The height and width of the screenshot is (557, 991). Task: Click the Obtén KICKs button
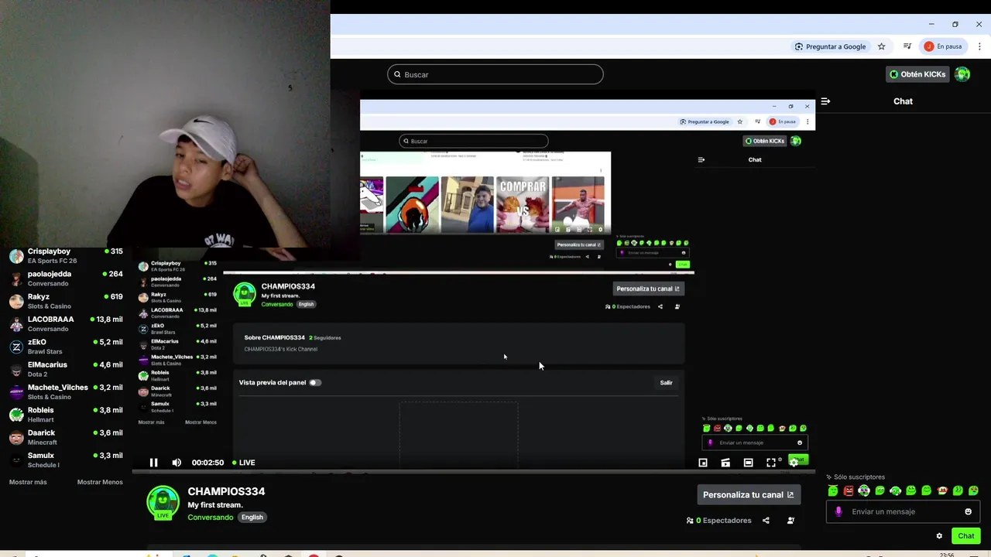tap(917, 74)
